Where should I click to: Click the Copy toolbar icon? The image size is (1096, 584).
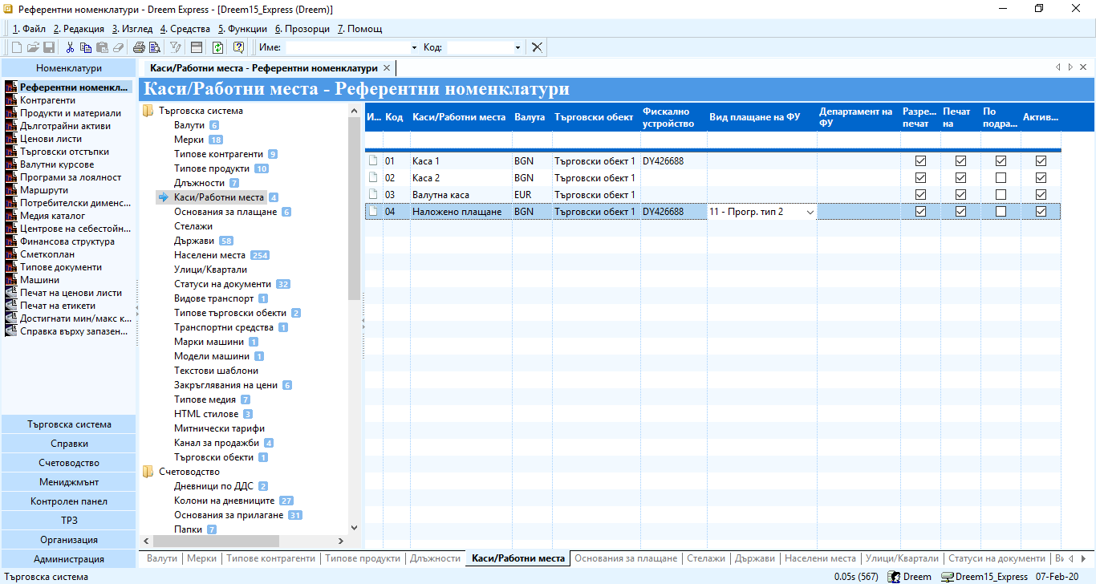pos(86,47)
